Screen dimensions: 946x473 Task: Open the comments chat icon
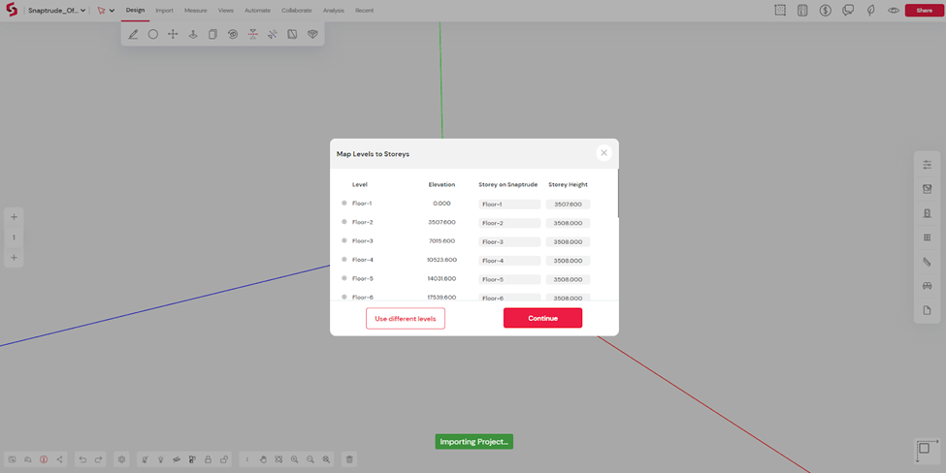pyautogui.click(x=848, y=11)
